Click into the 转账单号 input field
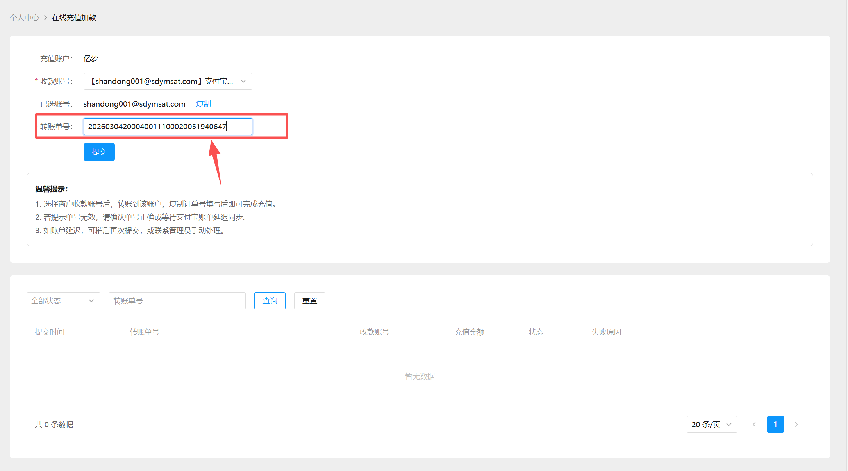Viewport: 848px width, 471px height. [167, 127]
